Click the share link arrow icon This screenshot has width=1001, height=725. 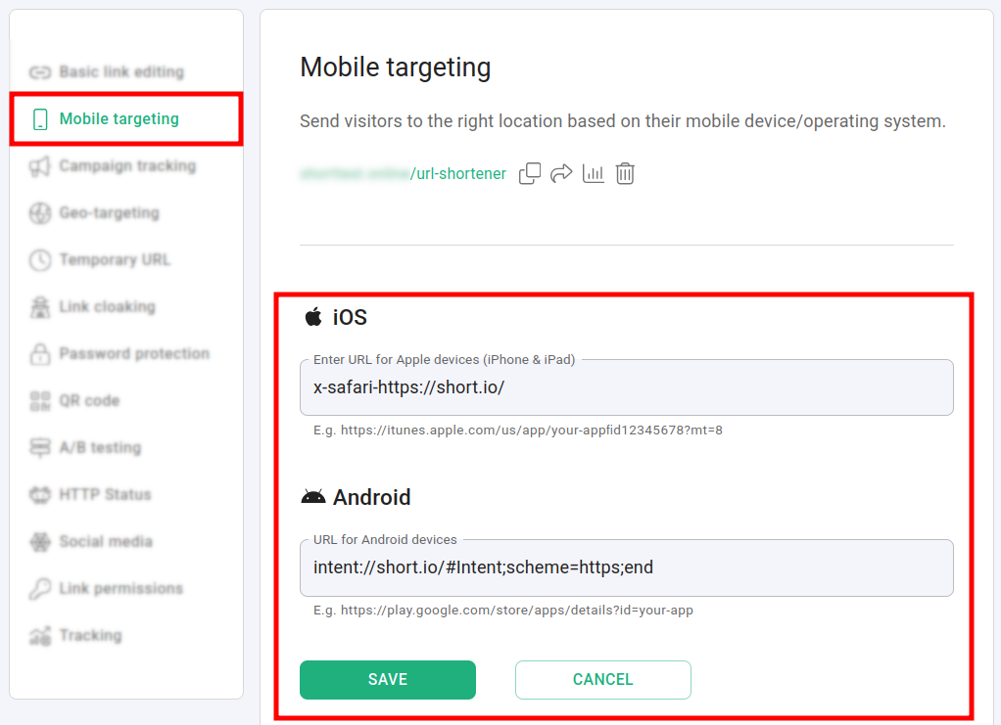click(561, 174)
